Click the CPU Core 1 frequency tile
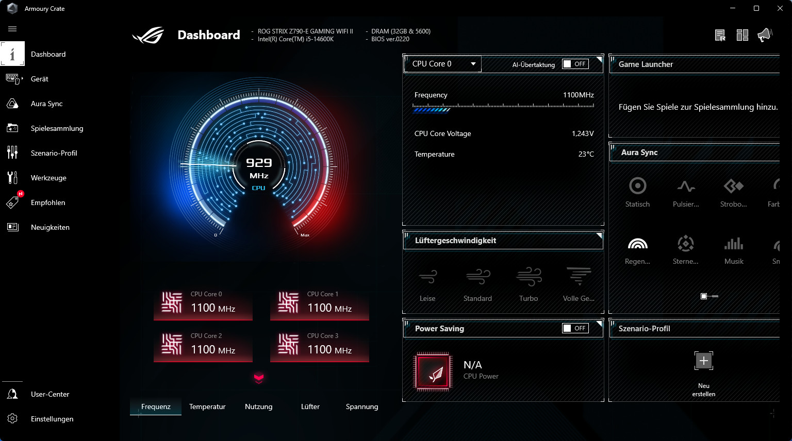Image resolution: width=792 pixels, height=441 pixels. 320,303
